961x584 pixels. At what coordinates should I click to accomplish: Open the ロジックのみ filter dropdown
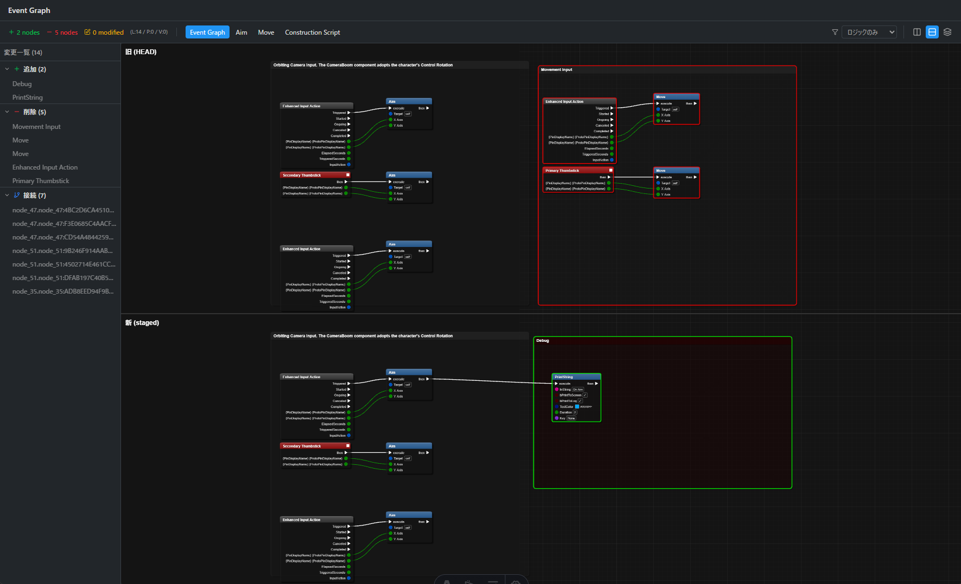pos(869,33)
